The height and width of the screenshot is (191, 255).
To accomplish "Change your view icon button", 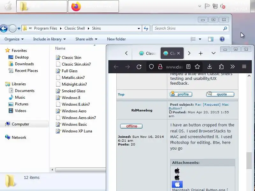I will point(193,39).
